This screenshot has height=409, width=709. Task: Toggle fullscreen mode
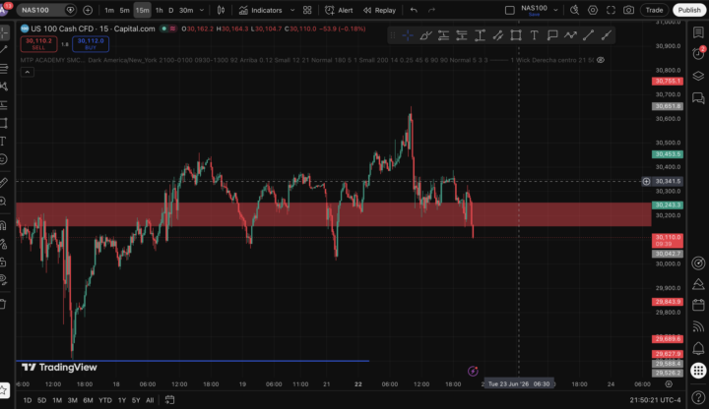click(611, 10)
